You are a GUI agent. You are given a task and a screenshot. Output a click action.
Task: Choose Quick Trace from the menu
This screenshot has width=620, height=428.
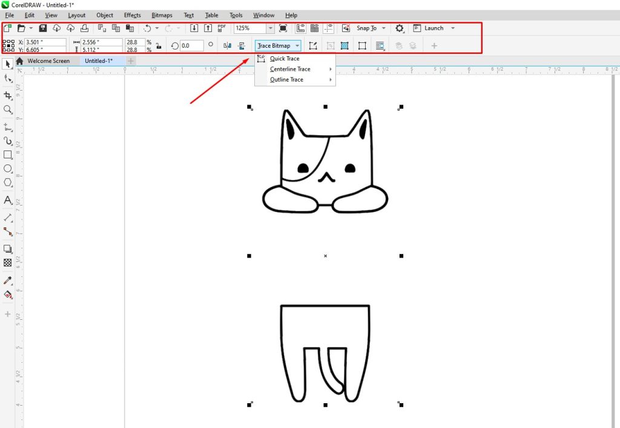[x=295, y=59]
